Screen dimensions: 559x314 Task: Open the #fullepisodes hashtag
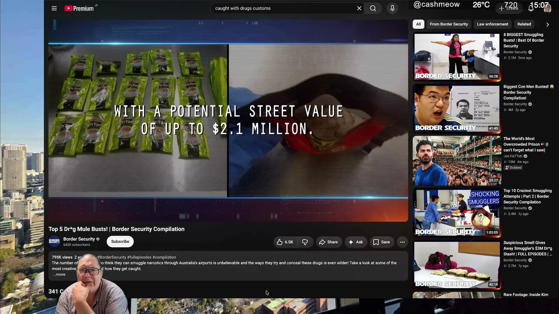tap(139, 257)
